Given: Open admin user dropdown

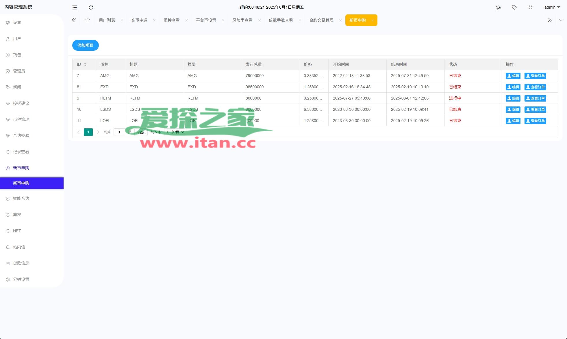Looking at the screenshot, I should [x=552, y=8].
